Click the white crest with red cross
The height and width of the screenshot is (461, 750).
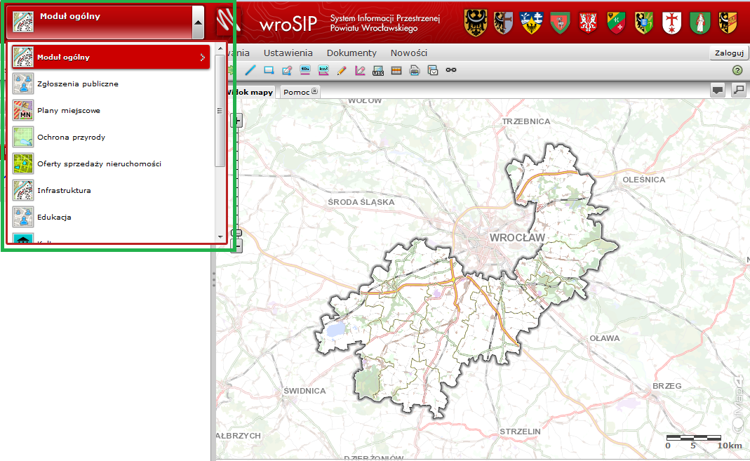[671, 23]
